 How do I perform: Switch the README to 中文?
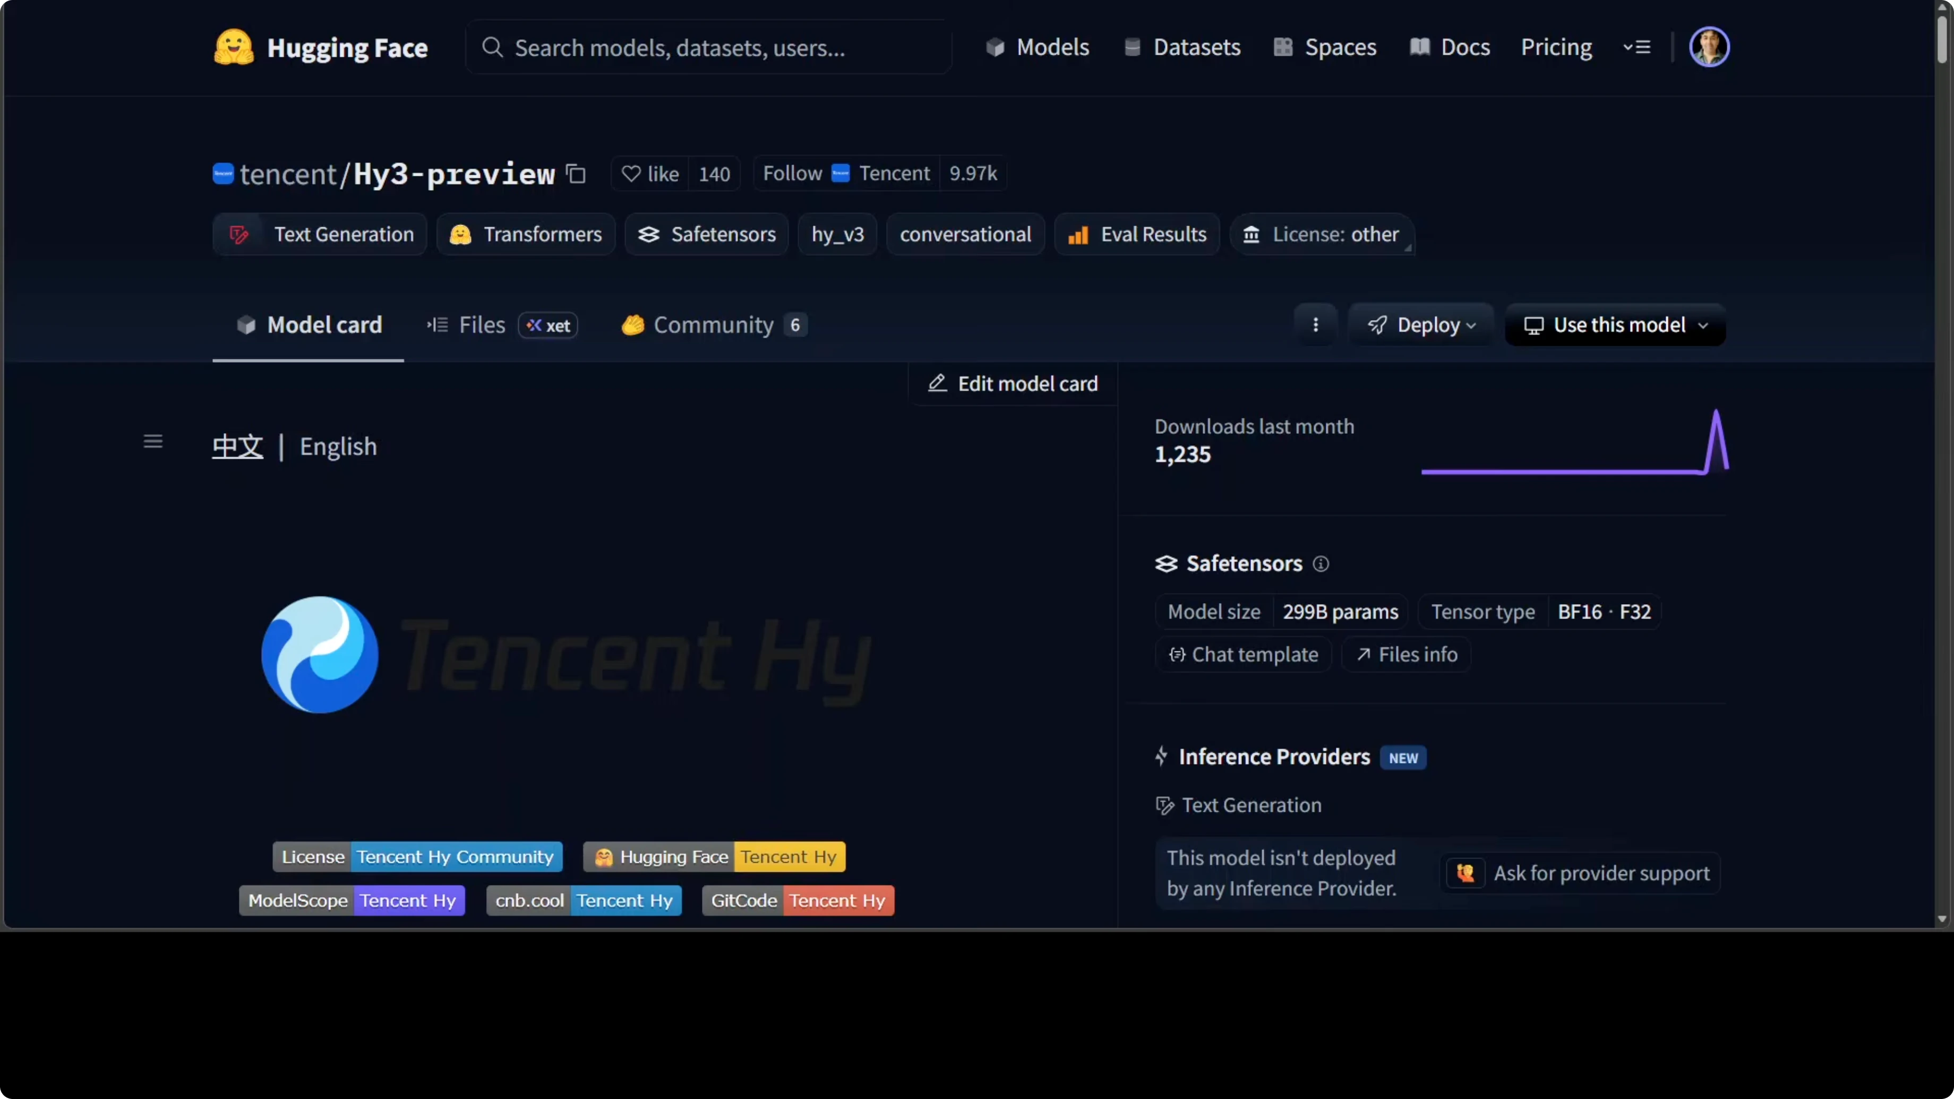point(237,446)
